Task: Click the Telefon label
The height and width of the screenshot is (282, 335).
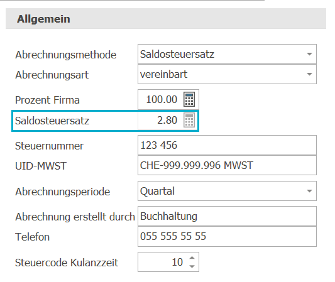Action: click(x=32, y=237)
